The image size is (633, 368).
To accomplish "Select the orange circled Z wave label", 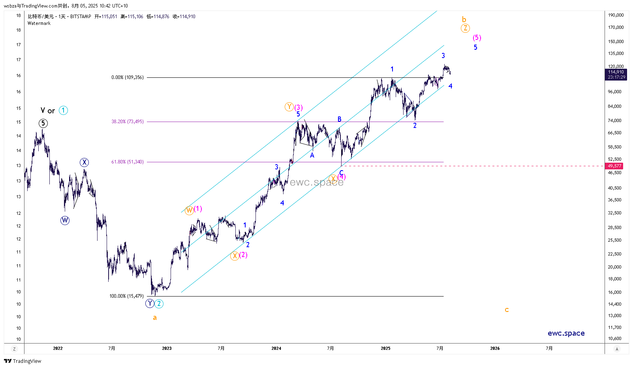I will pos(465,28).
